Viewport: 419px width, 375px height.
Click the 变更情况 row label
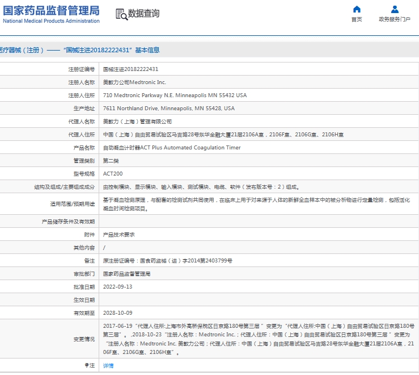click(84, 339)
